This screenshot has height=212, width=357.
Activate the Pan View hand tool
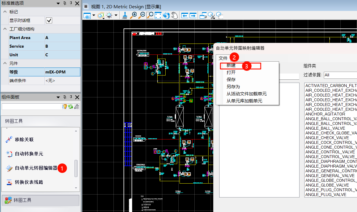pos(175,15)
